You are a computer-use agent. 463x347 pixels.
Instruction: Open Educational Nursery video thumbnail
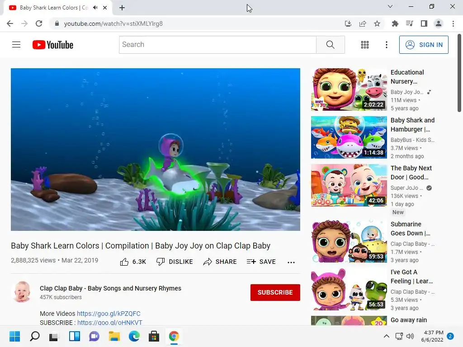click(x=349, y=89)
